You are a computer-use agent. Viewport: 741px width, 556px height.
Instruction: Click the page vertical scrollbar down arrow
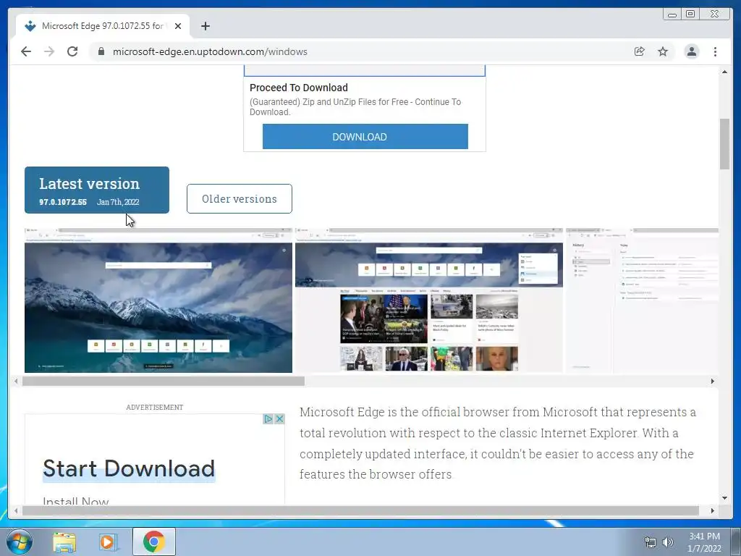pyautogui.click(x=724, y=498)
